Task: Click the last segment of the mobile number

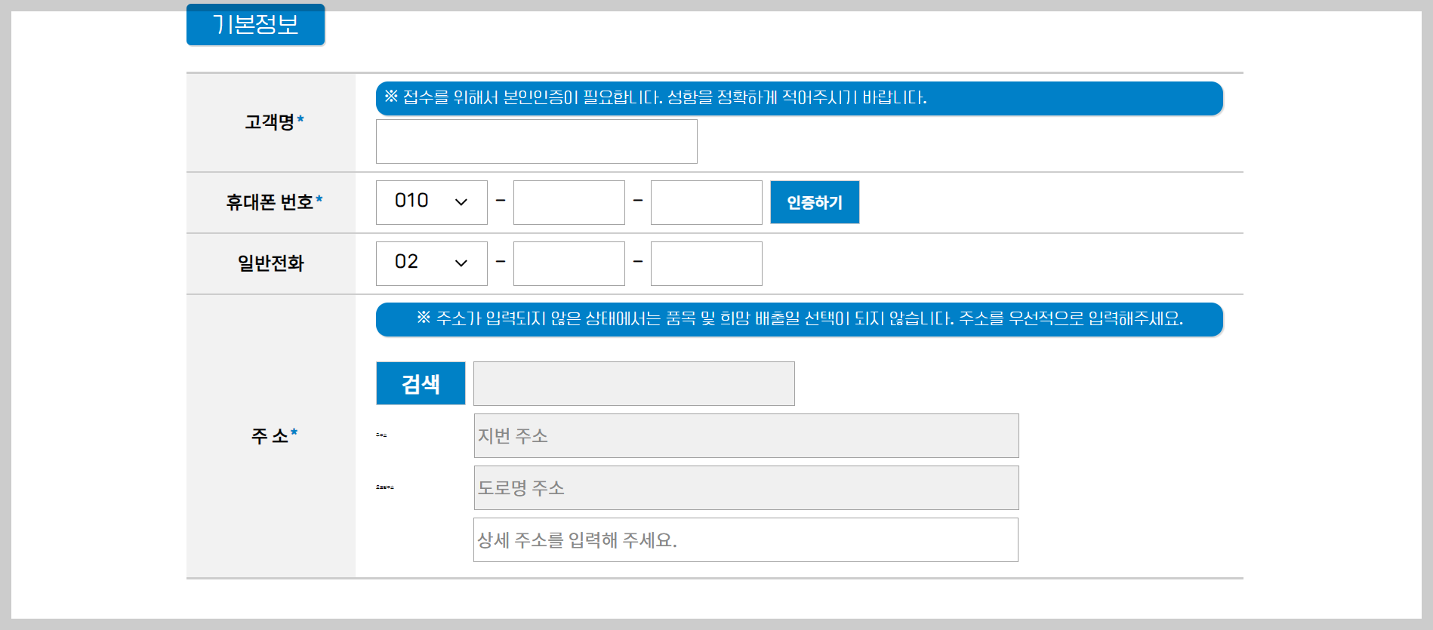Action: (706, 201)
